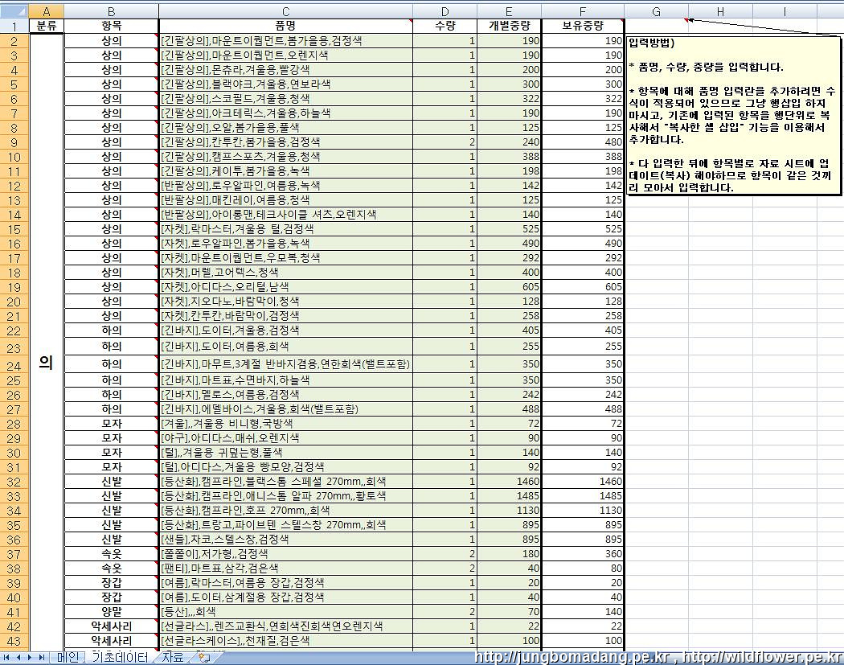
Task: Select cell with 마무트,3계절 반바지겸용 item
Action: pyautogui.click(x=286, y=364)
